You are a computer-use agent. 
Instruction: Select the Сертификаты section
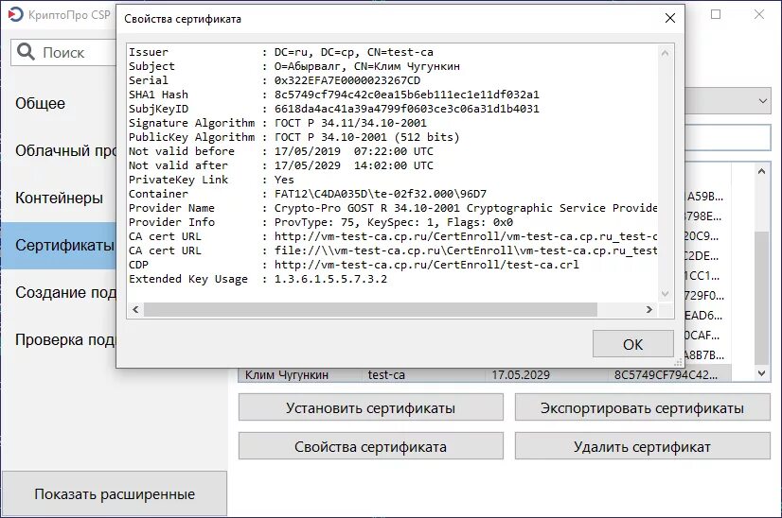pyautogui.click(x=59, y=245)
